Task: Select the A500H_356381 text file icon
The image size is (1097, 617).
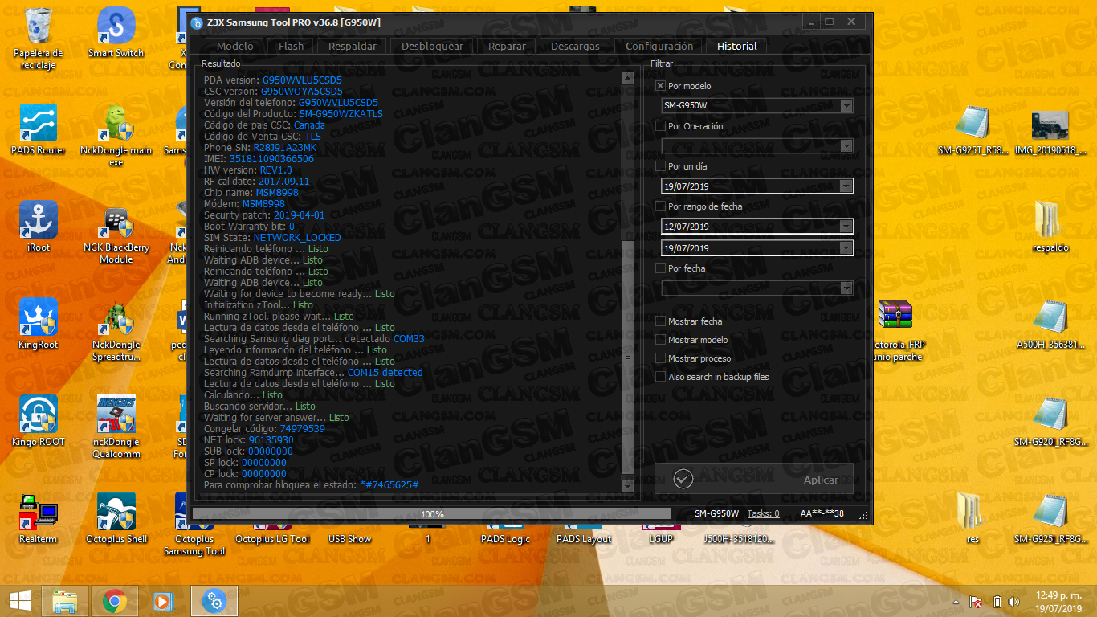Action: click(x=1050, y=325)
